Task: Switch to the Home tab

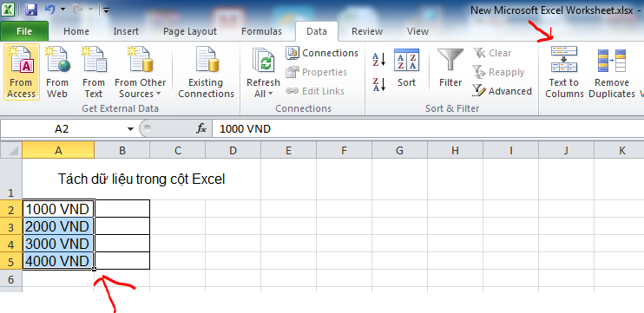Action: (x=76, y=31)
